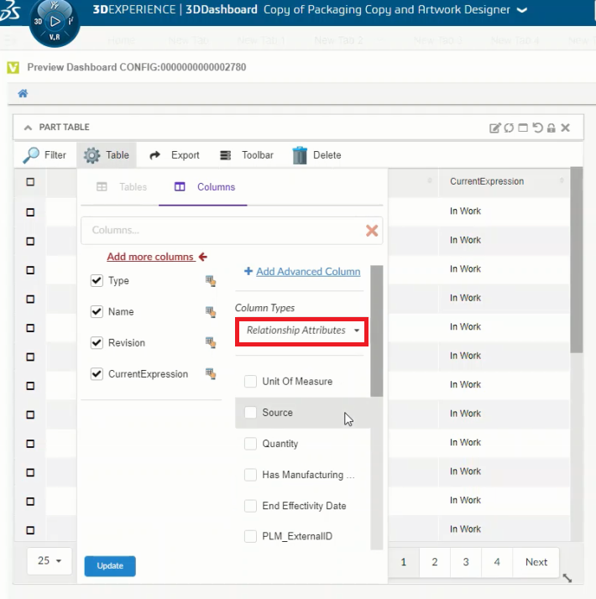Click the blue Update button
The height and width of the screenshot is (599, 596).
click(x=110, y=566)
